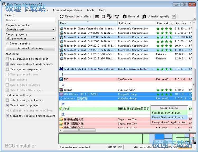Image resolution: width=198 pixels, height=152 pixels.
Task: Click the toolbar overflow arrow at far right
Action: (195, 19)
